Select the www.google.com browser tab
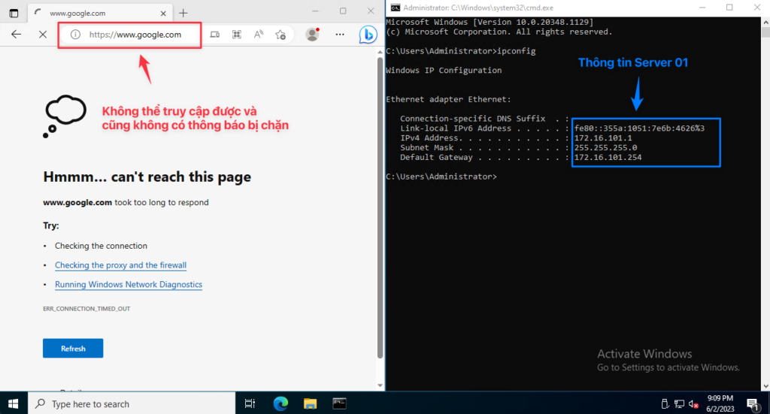770x414 pixels. (x=99, y=14)
